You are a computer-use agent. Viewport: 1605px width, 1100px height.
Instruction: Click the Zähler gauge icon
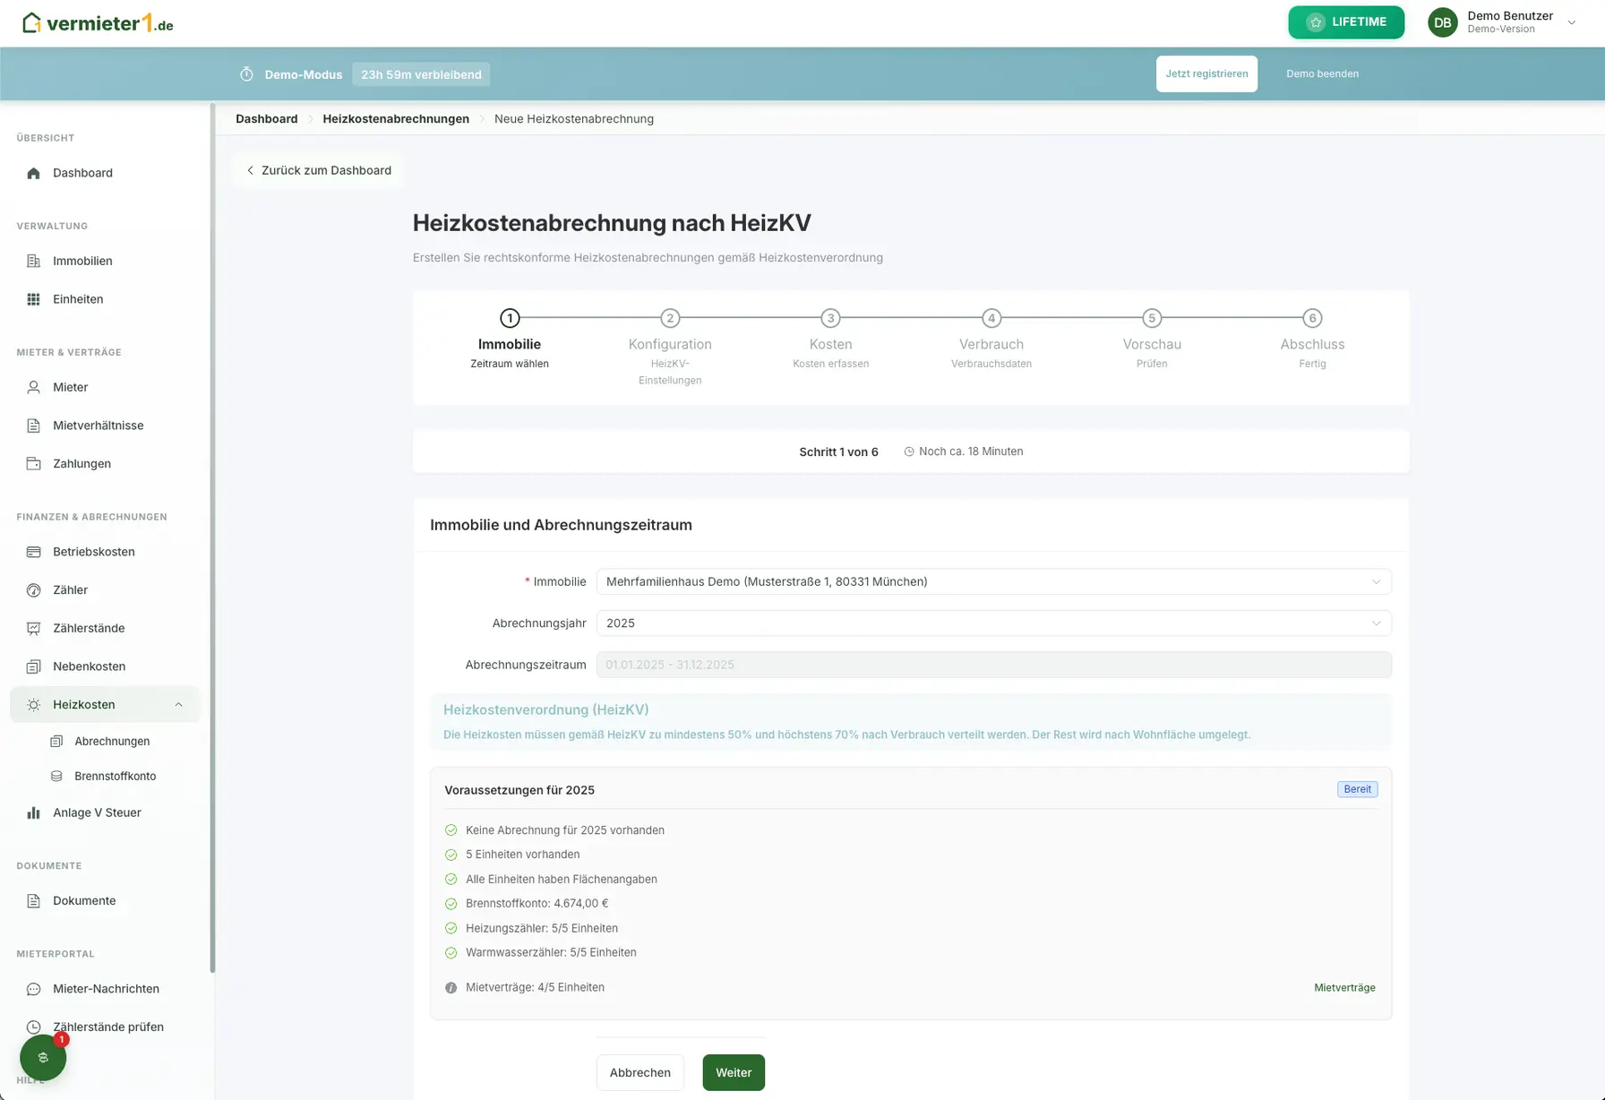click(33, 590)
